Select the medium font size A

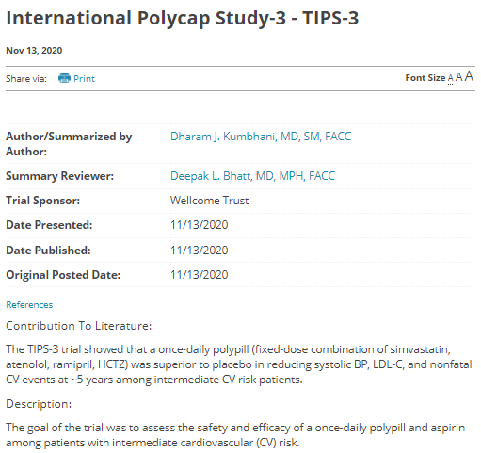point(459,77)
